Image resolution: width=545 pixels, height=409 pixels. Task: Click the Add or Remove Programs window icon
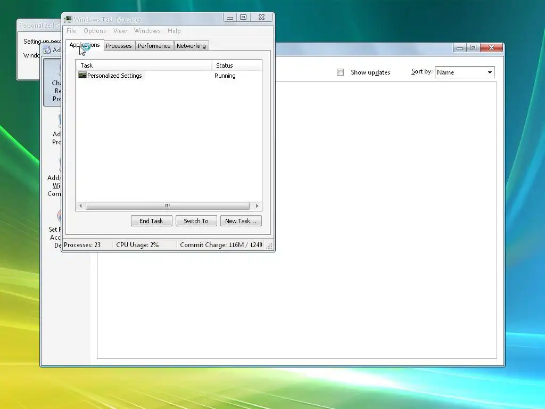(47, 50)
